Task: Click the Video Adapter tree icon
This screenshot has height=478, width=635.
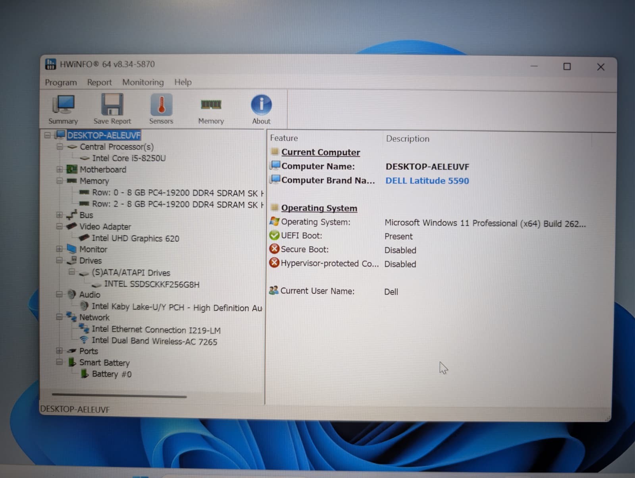Action: pos(71,226)
